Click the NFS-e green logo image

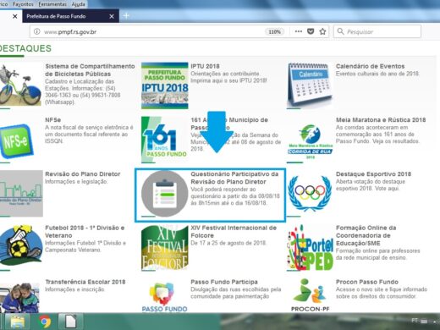point(17,141)
